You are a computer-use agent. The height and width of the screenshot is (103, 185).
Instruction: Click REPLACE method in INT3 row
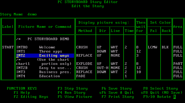pyautogui.click(x=84, y=72)
